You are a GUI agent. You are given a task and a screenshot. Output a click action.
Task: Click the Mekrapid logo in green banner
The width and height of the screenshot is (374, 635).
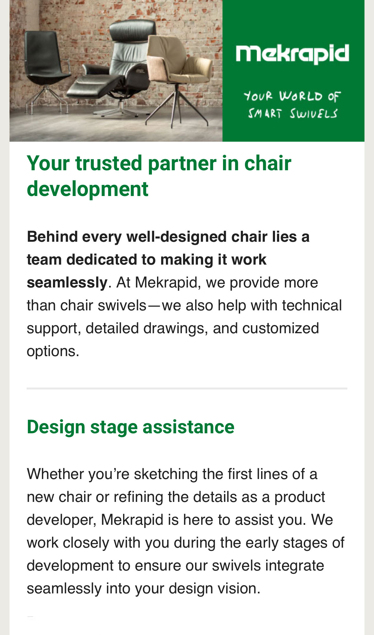292,54
